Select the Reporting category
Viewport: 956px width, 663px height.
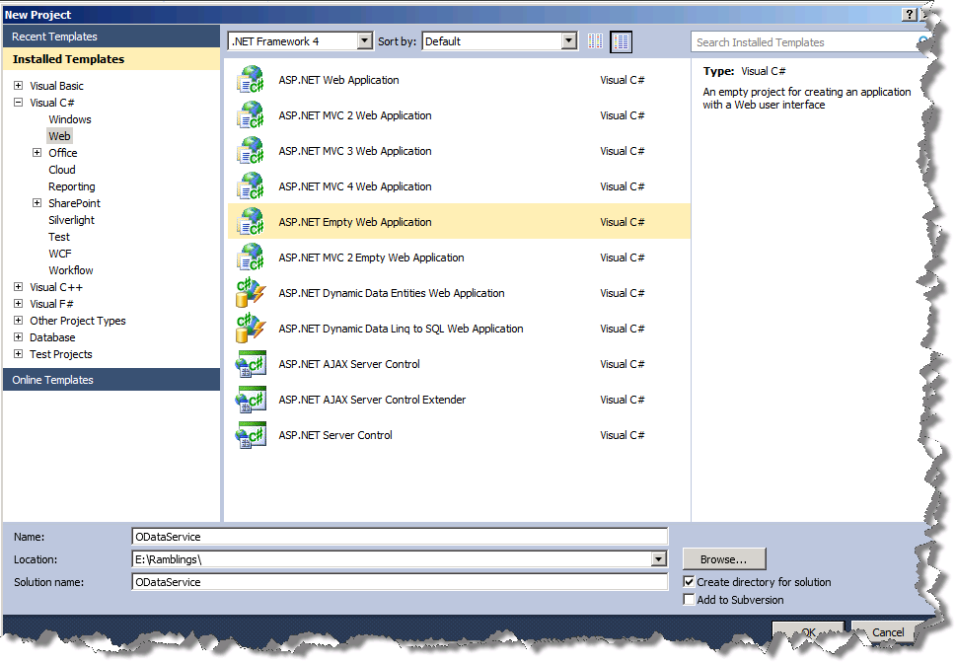click(x=72, y=186)
